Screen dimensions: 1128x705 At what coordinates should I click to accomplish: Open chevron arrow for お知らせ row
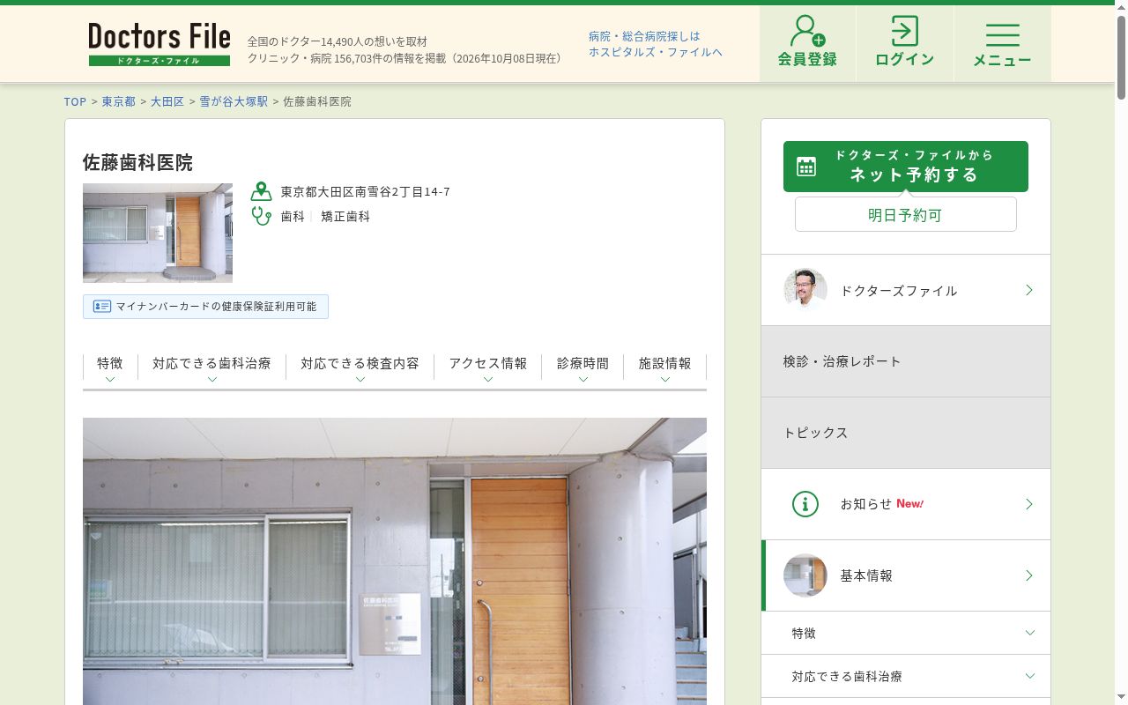[x=1028, y=504]
